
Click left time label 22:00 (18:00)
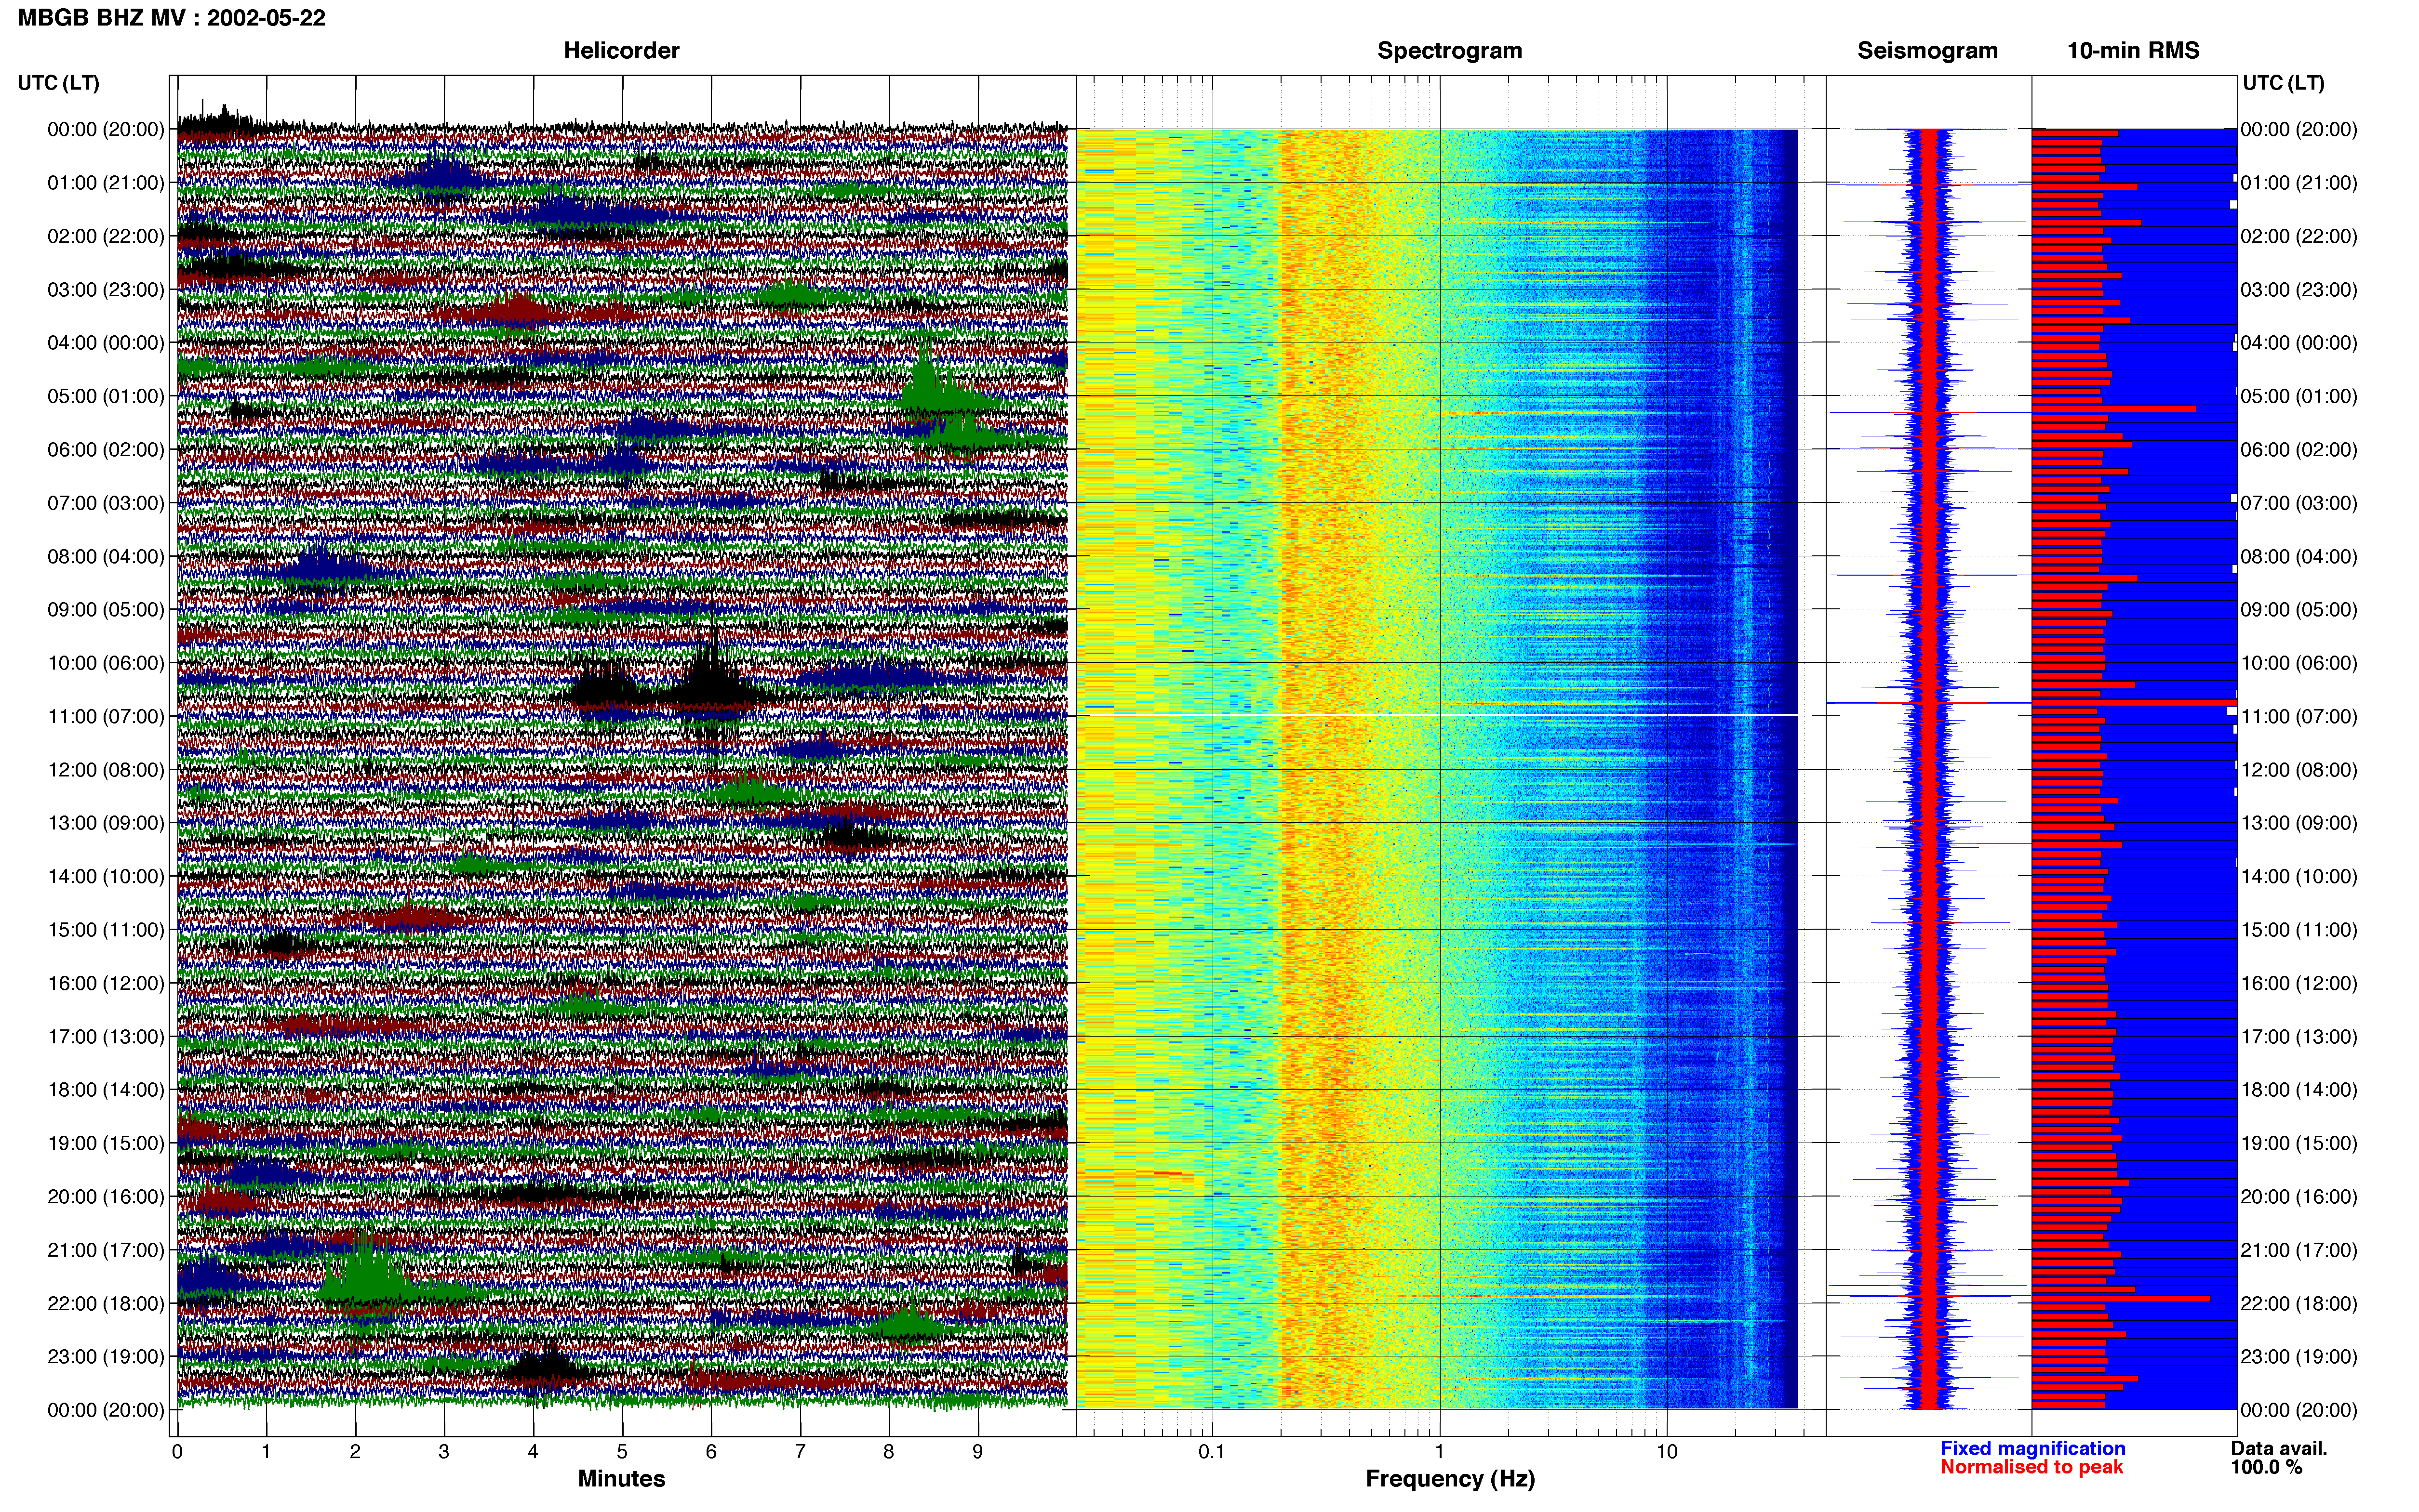[106, 1303]
